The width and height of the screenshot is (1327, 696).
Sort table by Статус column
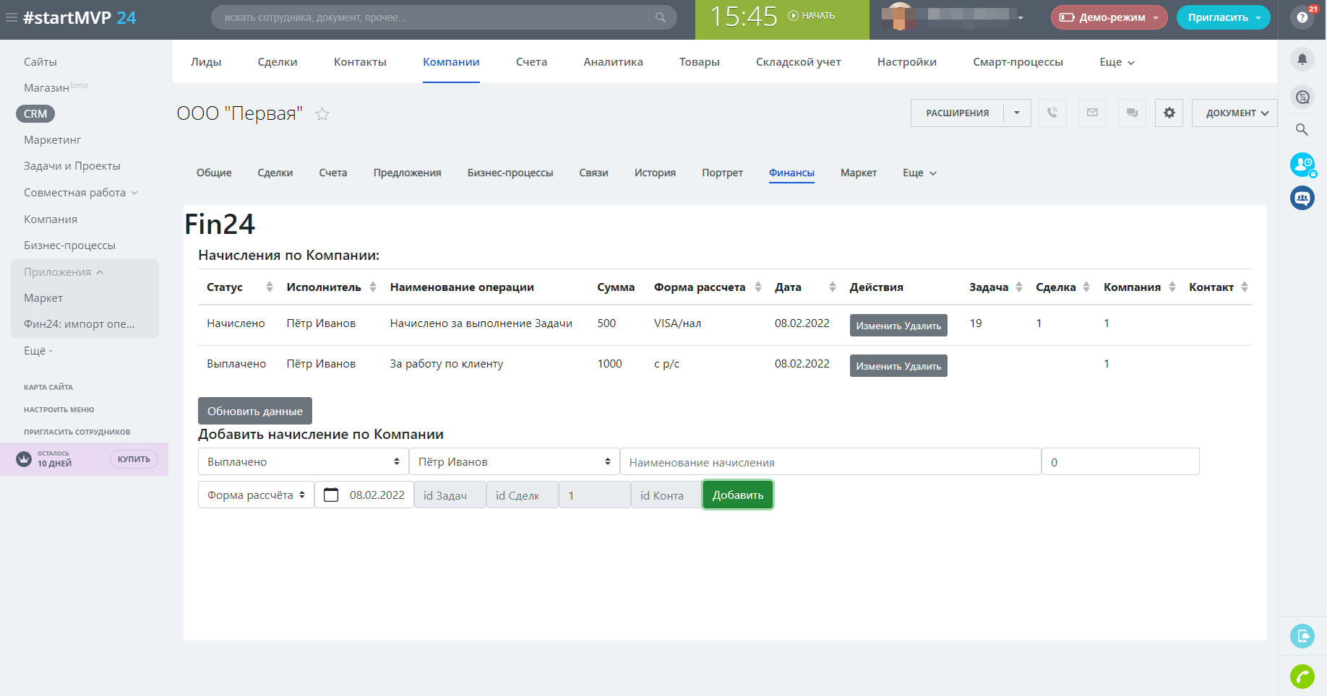coord(269,287)
